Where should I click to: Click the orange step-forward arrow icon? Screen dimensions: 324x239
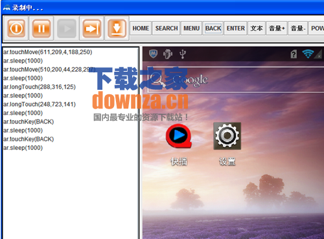pos(92,28)
